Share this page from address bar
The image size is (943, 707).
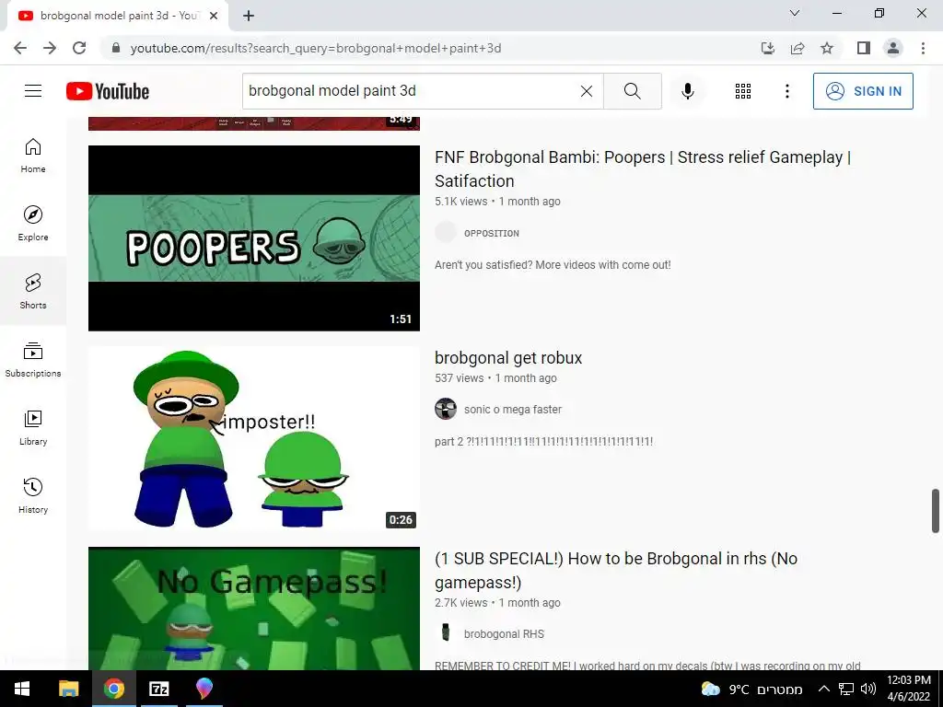tap(797, 48)
